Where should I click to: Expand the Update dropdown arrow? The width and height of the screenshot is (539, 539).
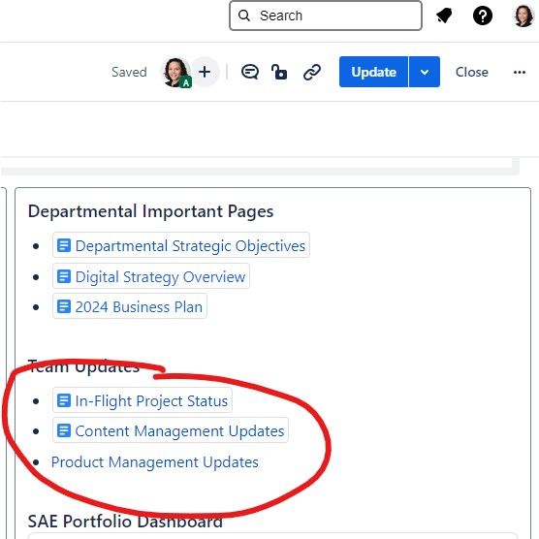pos(425,72)
